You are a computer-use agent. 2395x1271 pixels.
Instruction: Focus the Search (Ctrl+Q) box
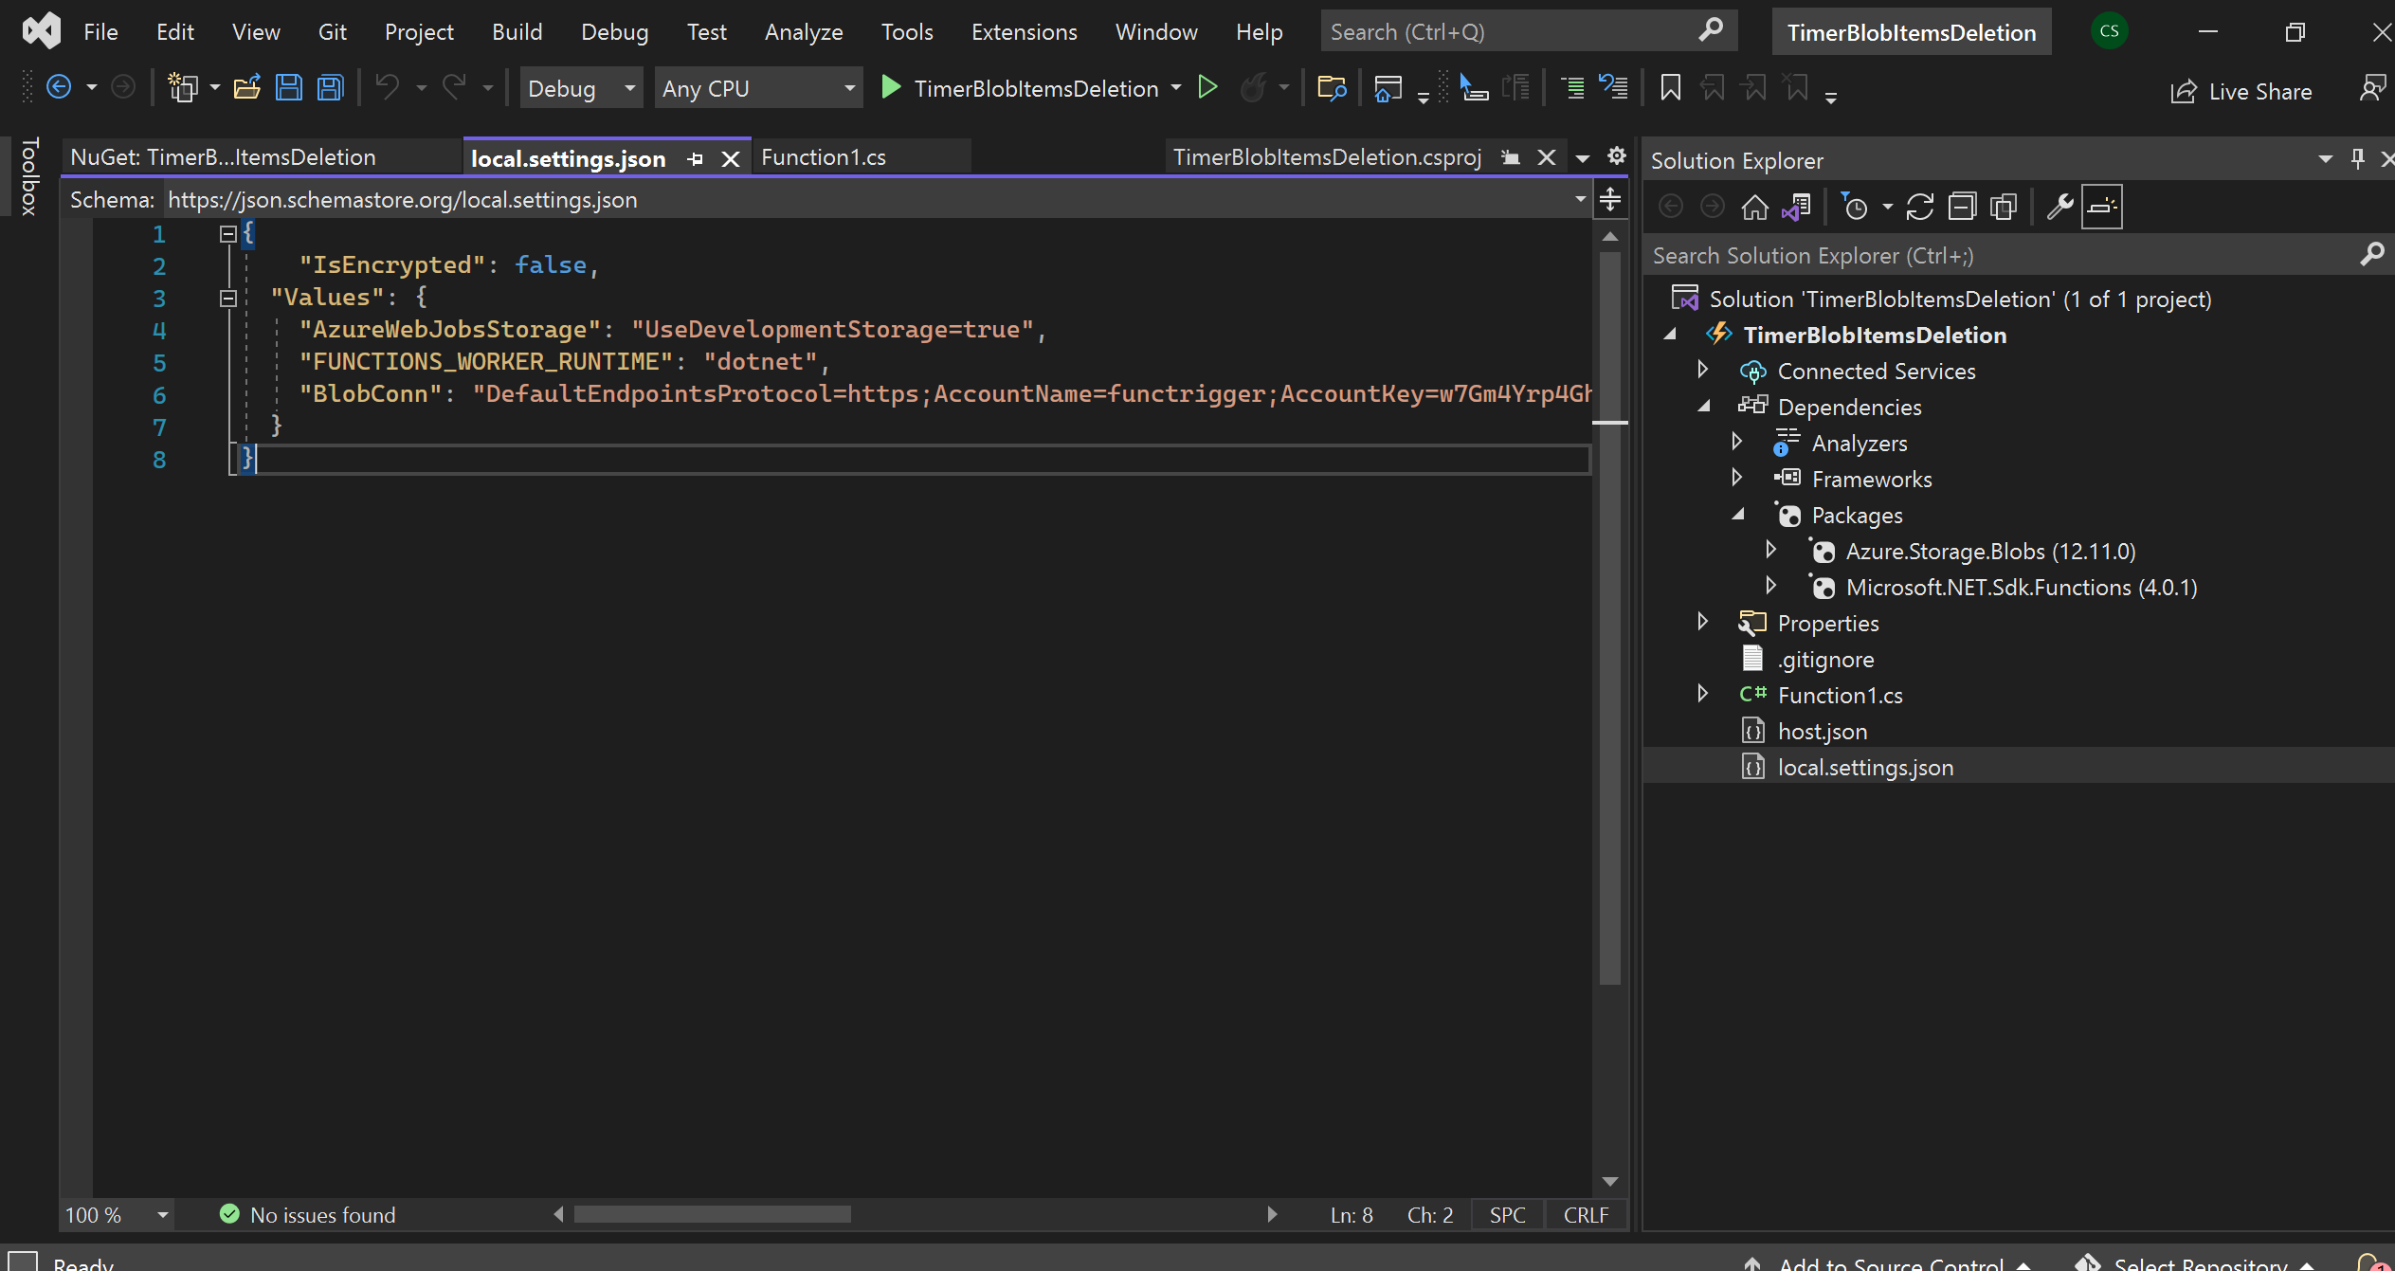1528,31
